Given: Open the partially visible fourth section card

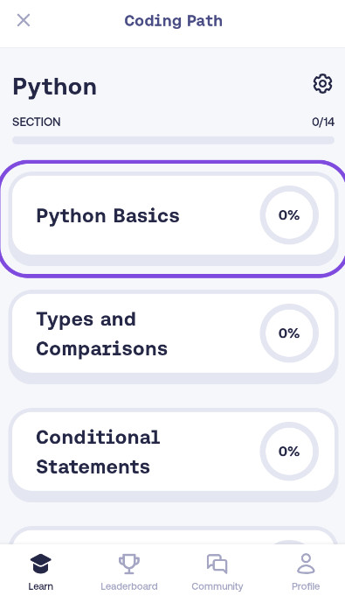Looking at the screenshot, I should point(173,536).
